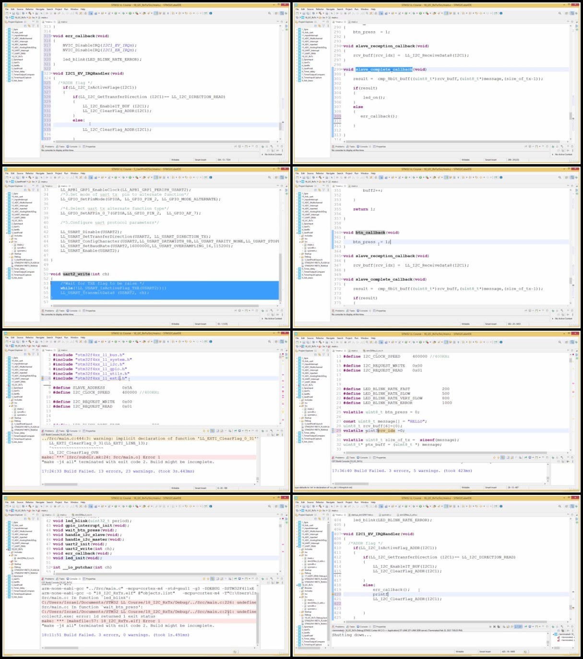Click the Filter icon in the NVIC_DisableIRQ window Project Explorer
583x659 pixels.
pyautogui.click(x=33, y=26)
